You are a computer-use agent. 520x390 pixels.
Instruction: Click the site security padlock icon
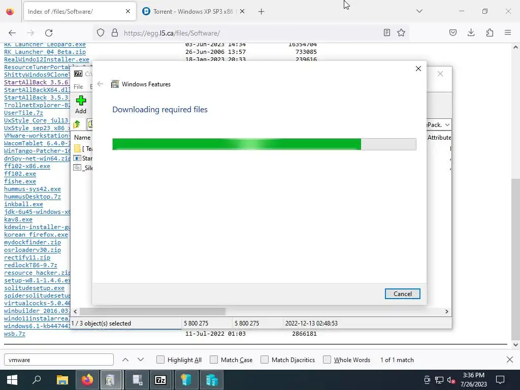click(x=115, y=33)
